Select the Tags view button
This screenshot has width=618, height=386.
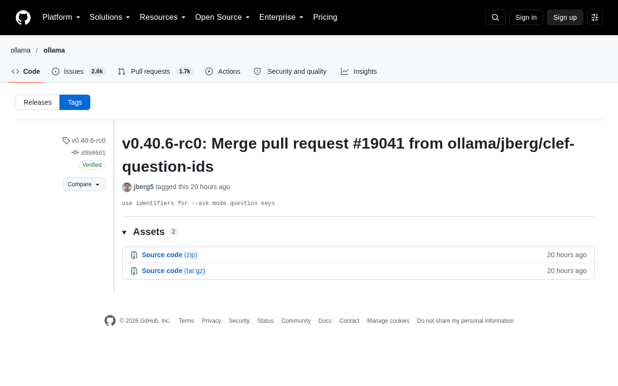[x=75, y=102]
